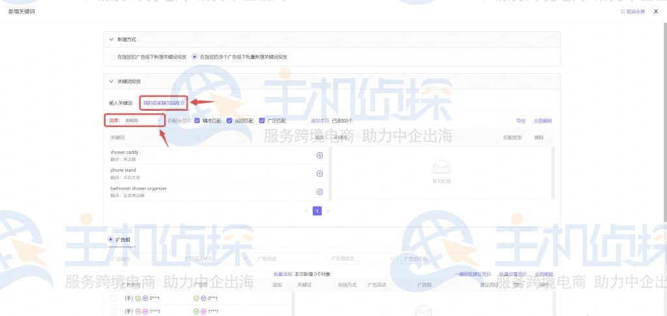Click green check icon in 1***1 ad group column
667x316 pixels.
point(196,311)
